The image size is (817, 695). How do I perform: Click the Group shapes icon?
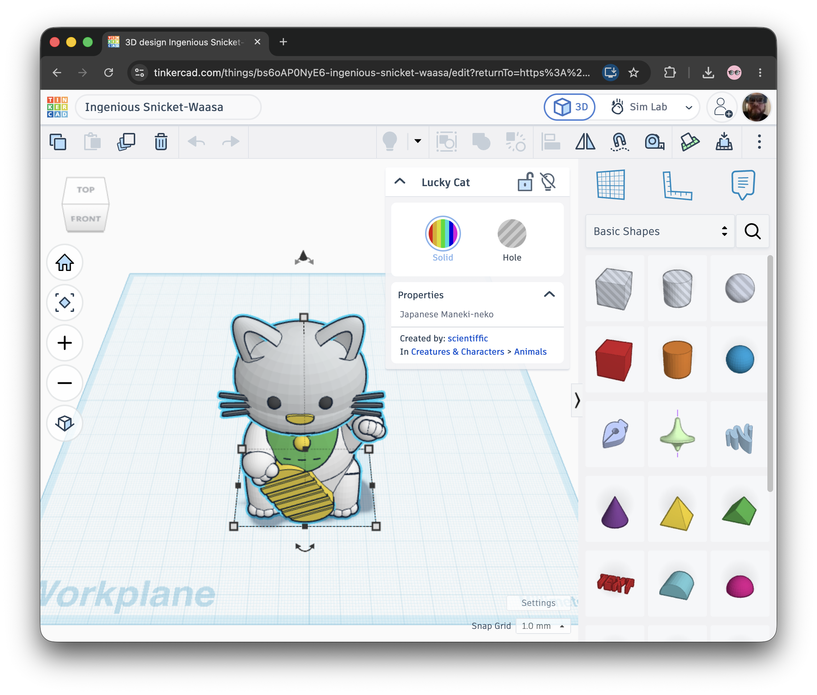pyautogui.click(x=481, y=142)
